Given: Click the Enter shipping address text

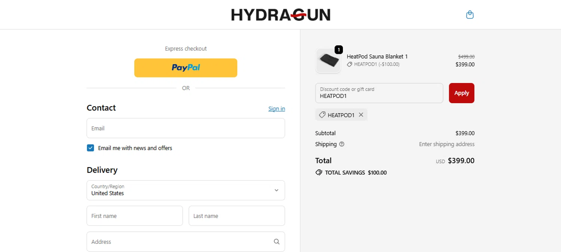Looking at the screenshot, I should coord(447,144).
